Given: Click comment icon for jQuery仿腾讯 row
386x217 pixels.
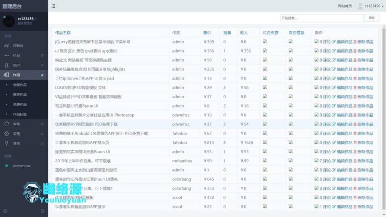Looking at the screenshot, I should (x=316, y=41).
